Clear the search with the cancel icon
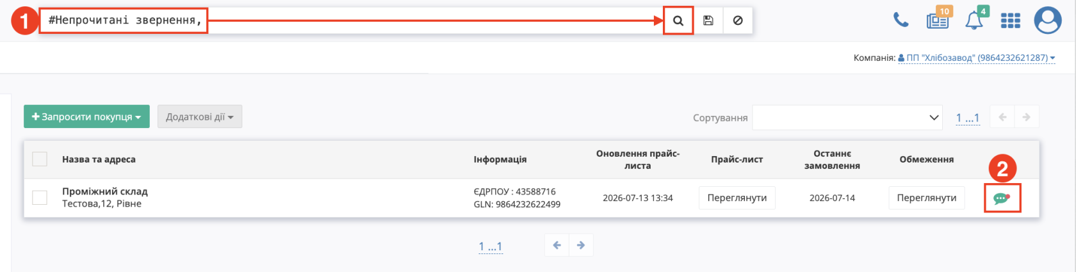The height and width of the screenshot is (272, 1076). tap(738, 20)
